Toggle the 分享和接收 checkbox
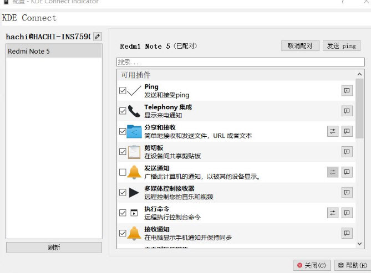This screenshot has height=273, width=371. [123, 131]
